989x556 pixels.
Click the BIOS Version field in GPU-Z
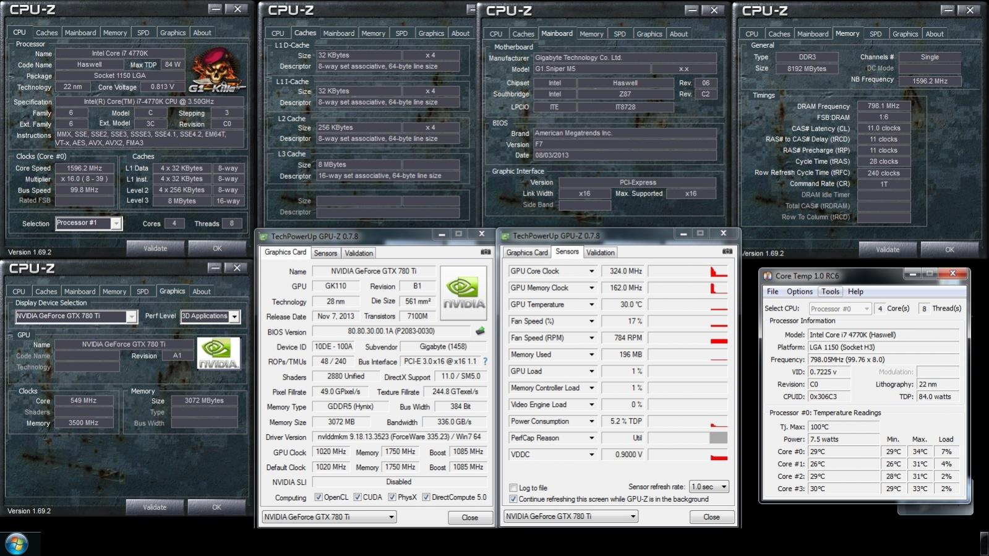tap(391, 331)
